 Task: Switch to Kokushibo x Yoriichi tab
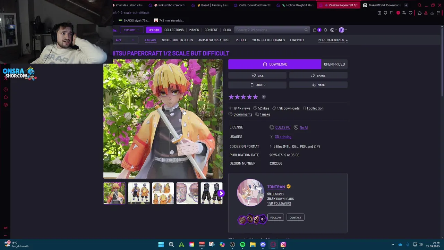click(169, 5)
